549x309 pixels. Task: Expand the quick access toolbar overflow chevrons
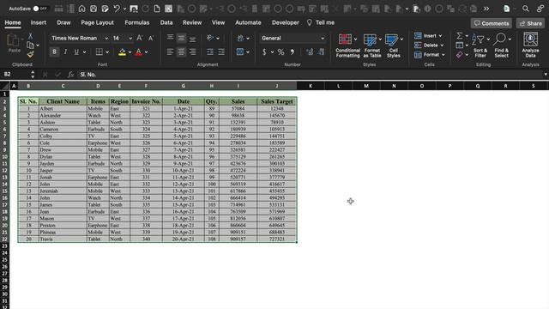pos(486,9)
